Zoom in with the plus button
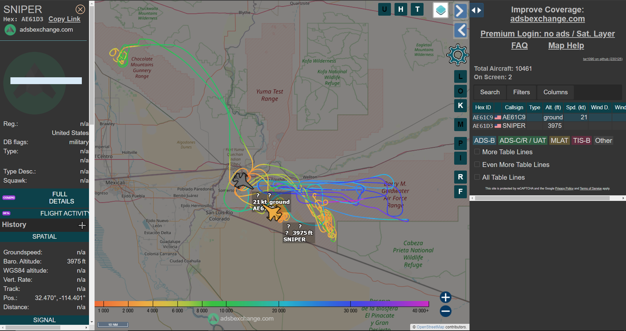The height and width of the screenshot is (331, 626). click(445, 297)
